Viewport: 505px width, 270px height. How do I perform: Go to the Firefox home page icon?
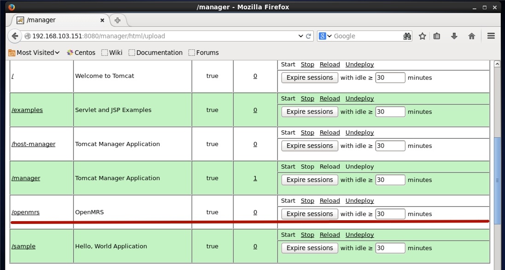(471, 36)
